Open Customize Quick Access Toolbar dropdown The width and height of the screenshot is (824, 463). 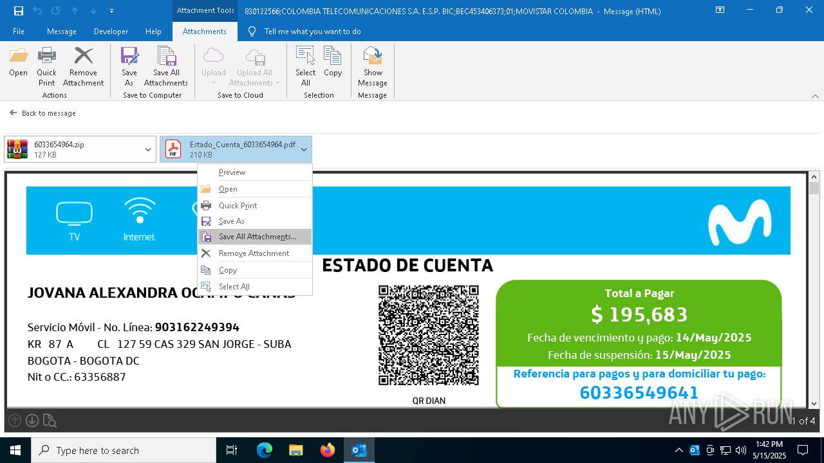point(111,11)
